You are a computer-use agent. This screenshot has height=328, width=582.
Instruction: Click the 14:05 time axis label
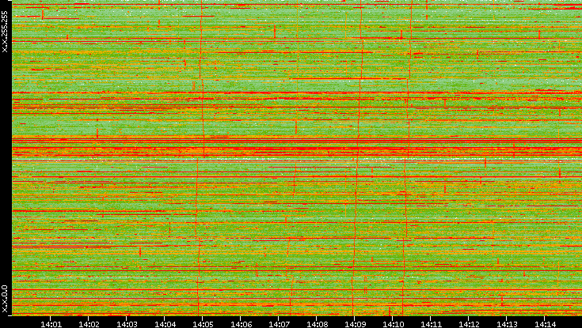(203, 324)
